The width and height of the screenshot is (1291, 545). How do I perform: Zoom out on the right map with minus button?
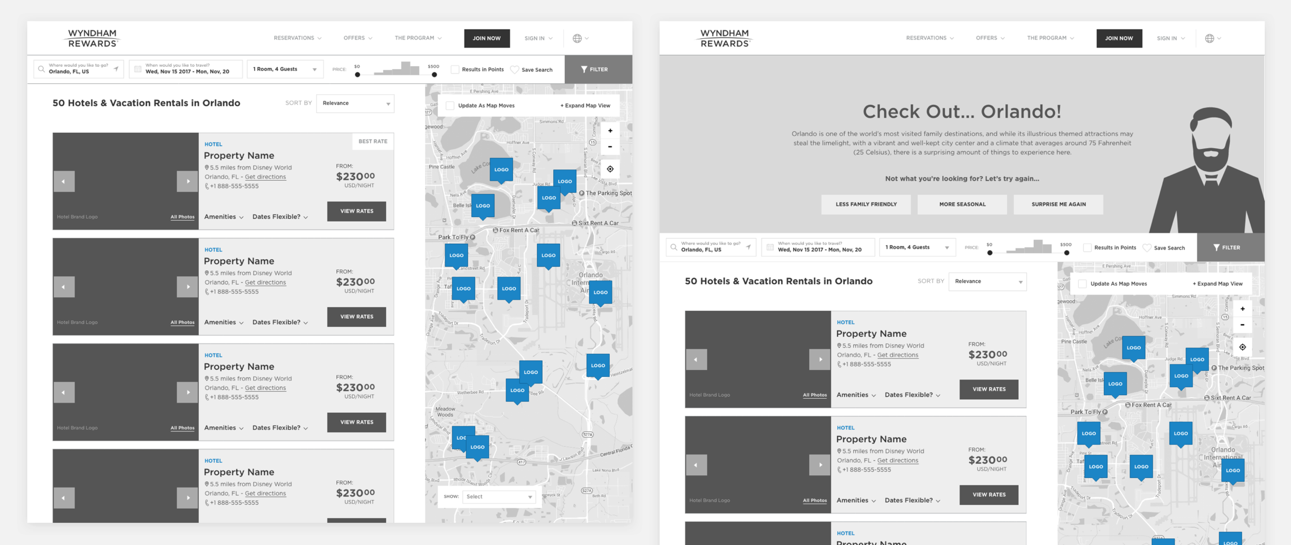1242,325
